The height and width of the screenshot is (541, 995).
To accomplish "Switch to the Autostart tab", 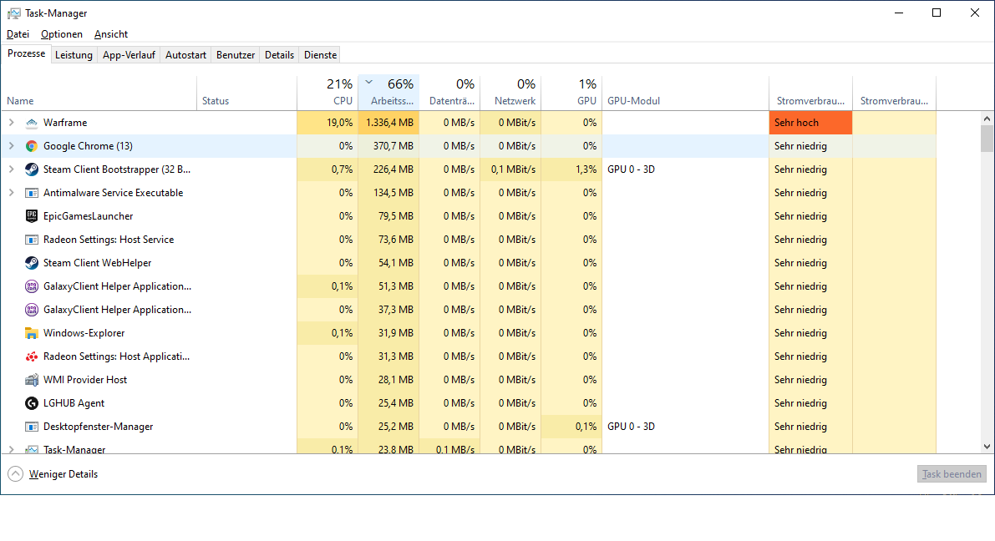I will pyautogui.click(x=185, y=55).
